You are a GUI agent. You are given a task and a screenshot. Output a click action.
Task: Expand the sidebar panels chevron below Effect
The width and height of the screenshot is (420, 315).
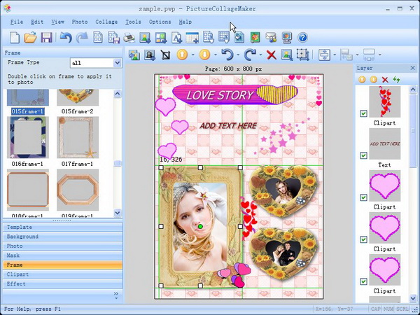point(116,295)
